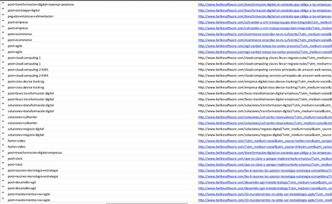This screenshot has width=332, height=204.
Task: Open dropdown arrow beside last post+mandamientos+no+agile row
Action: (x=3, y=199)
